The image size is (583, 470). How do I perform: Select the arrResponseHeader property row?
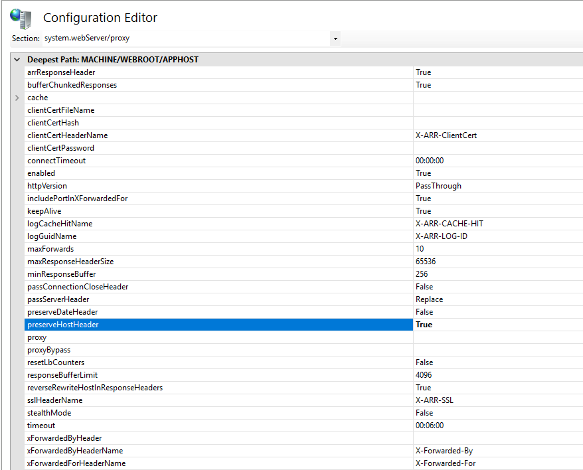[x=61, y=72]
